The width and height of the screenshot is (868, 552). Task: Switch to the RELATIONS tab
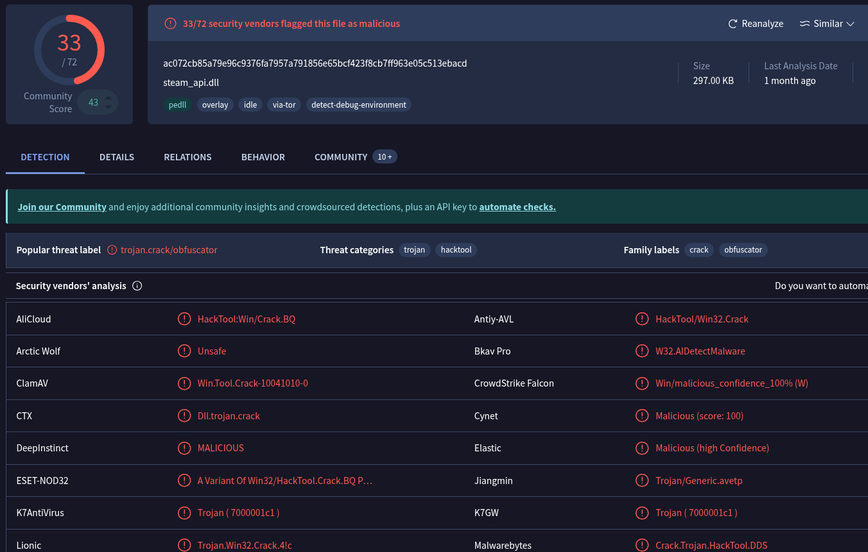(187, 157)
